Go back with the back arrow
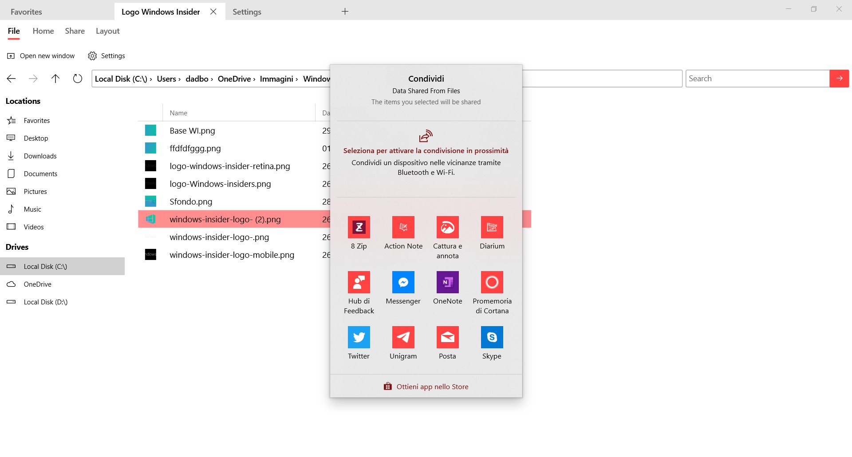852x457 pixels. point(11,79)
